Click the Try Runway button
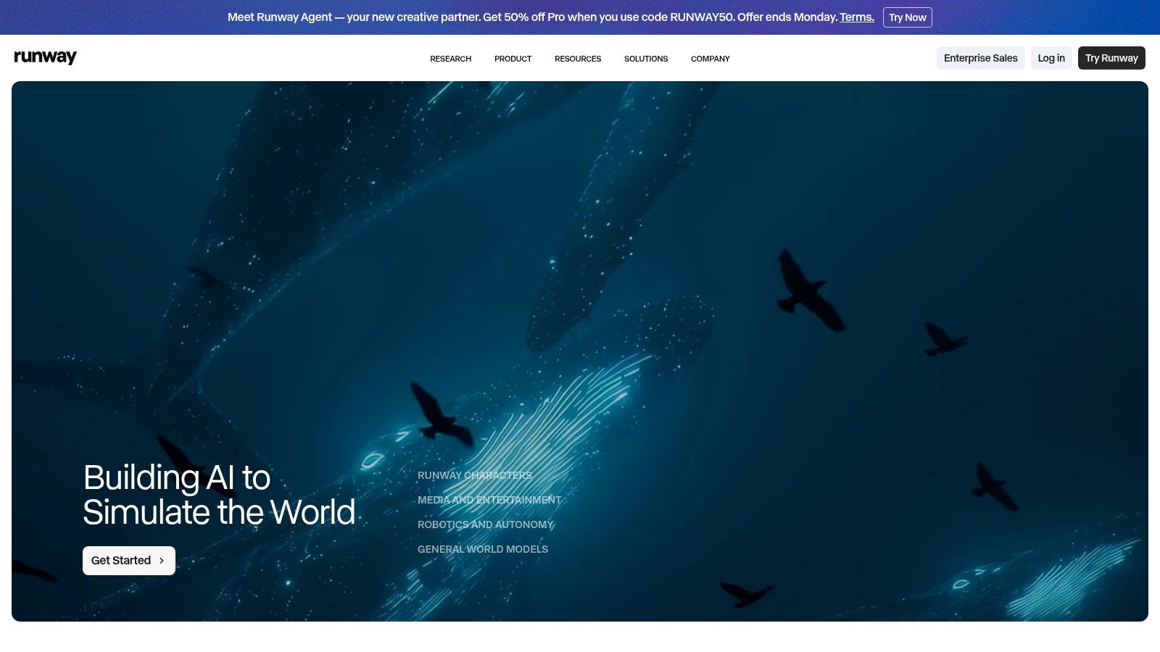This screenshot has height=652, width=1160. point(1111,58)
